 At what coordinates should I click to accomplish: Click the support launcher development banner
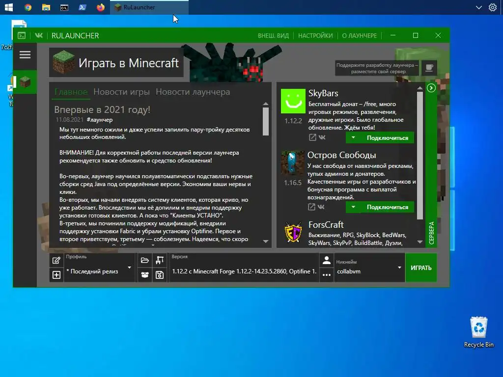tap(377, 68)
